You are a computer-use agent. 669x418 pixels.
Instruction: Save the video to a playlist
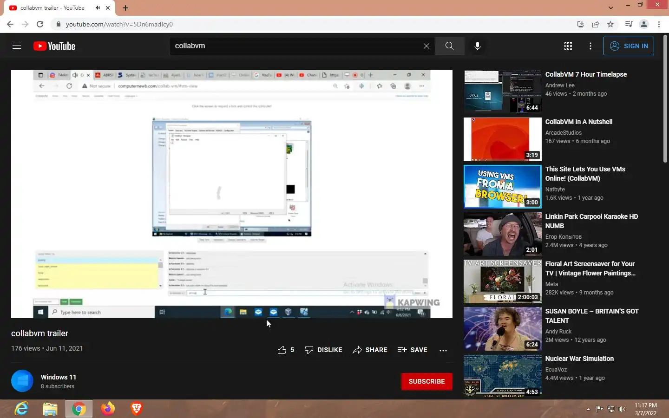[x=412, y=350]
